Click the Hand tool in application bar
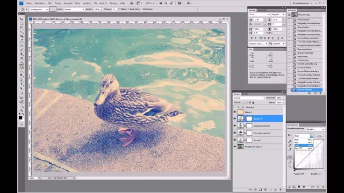The image size is (344, 193). pos(161,3)
